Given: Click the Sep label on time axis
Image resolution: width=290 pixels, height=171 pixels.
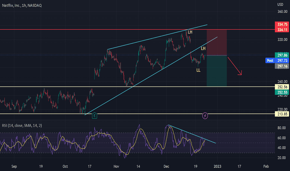Looking at the screenshot, I should (x=14, y=166).
